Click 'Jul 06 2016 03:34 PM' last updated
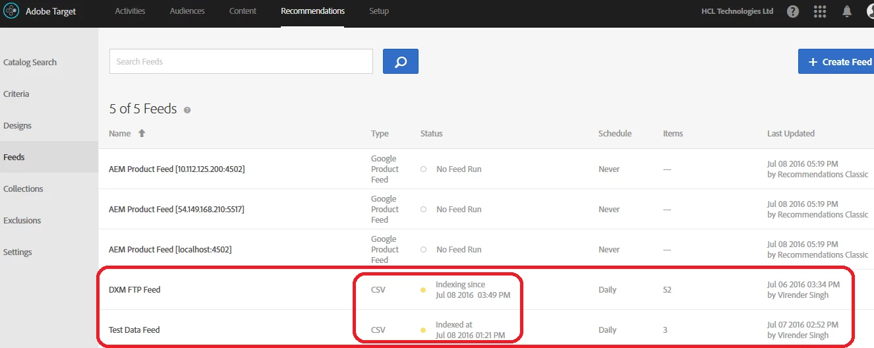The height and width of the screenshot is (348, 874). (x=803, y=285)
